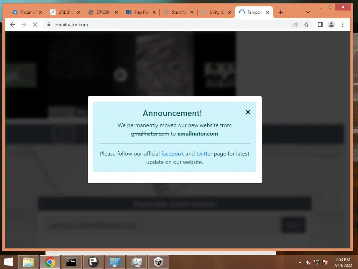Stop loading the page
Viewport: 358px width, 269px height.
point(35,25)
